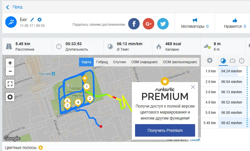Image resolution: width=250 pixels, height=151 pixels.
Task: Share the run on Google Plus
Action: [x=149, y=24]
